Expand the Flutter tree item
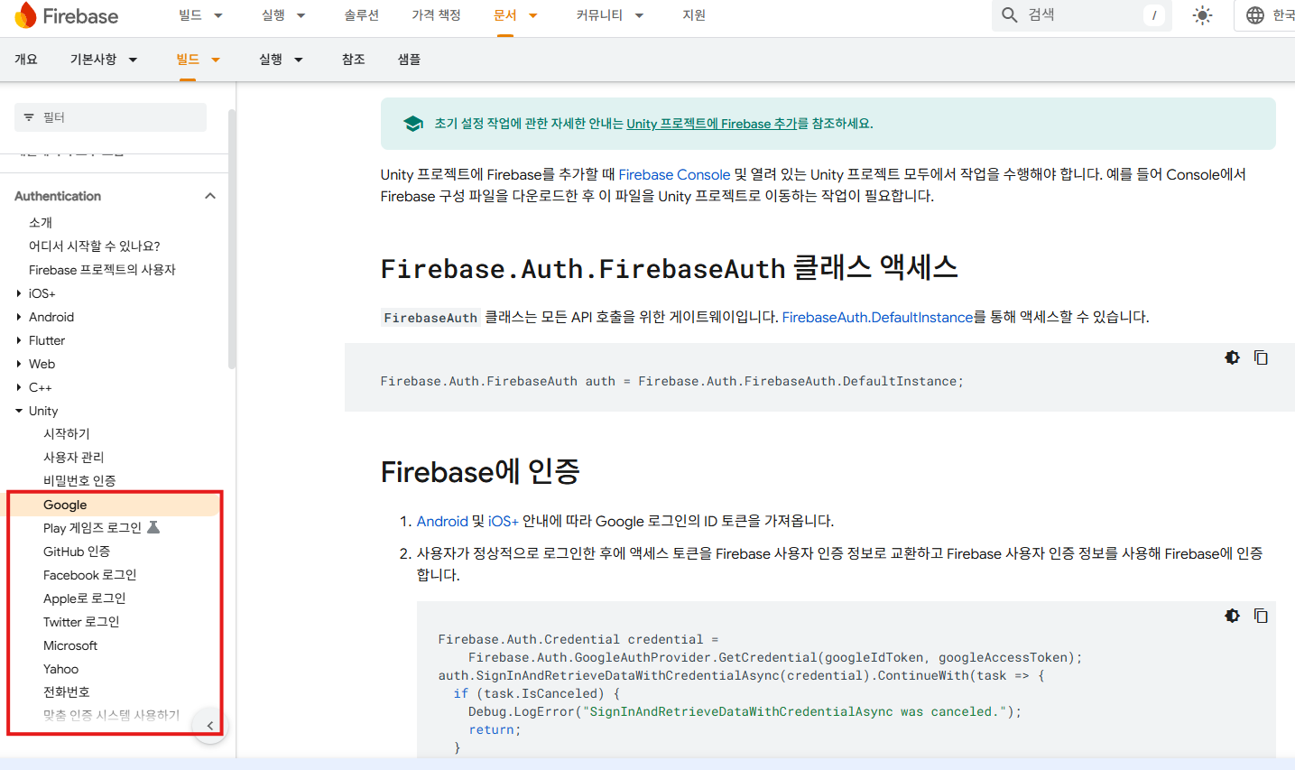 click(19, 340)
